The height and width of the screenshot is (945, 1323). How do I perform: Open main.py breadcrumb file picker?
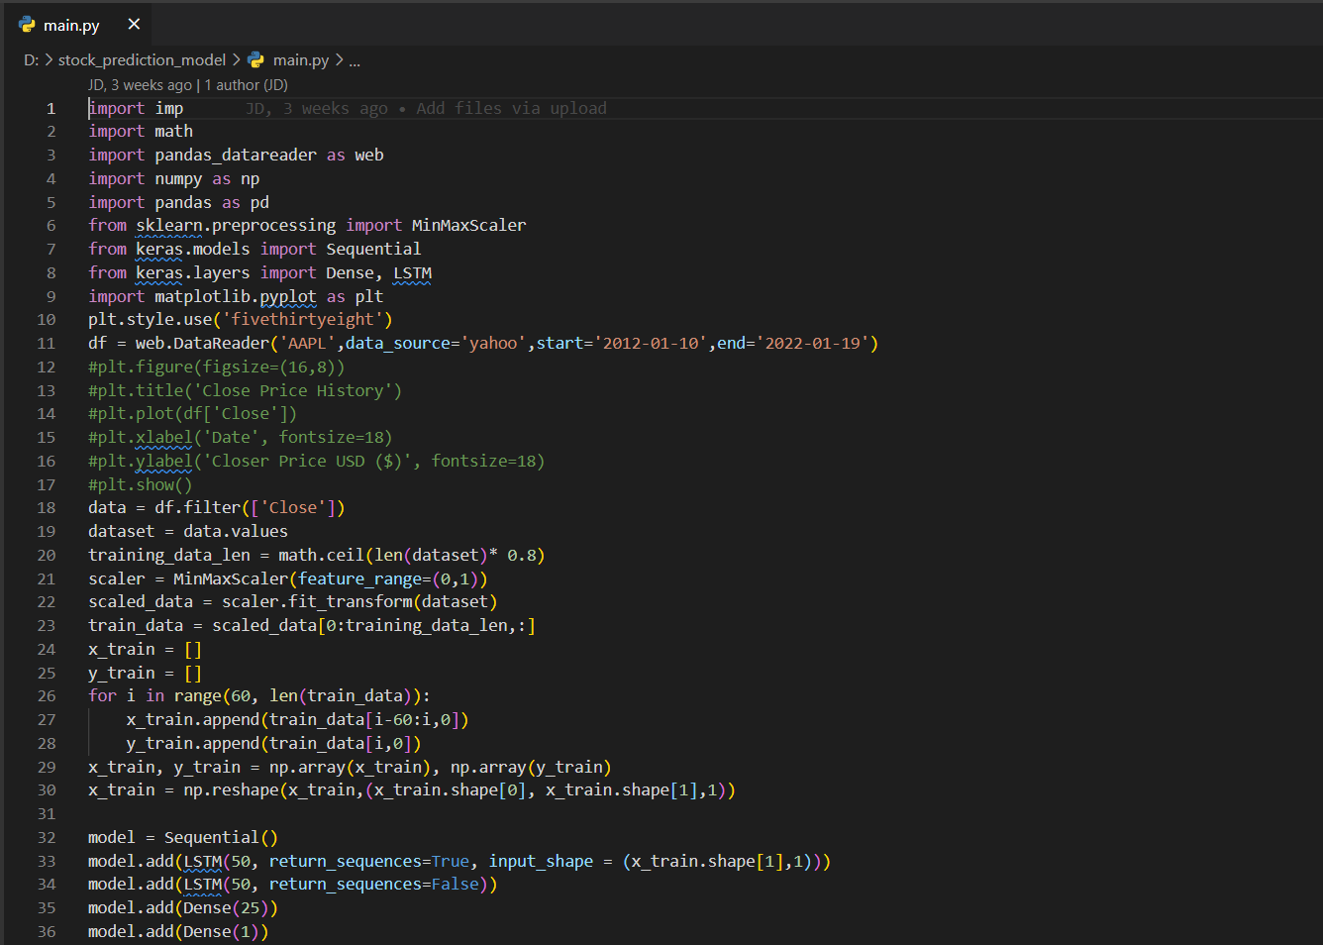pyautogui.click(x=300, y=59)
